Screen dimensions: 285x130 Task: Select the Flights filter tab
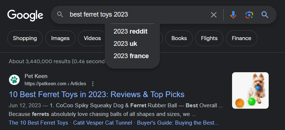point(209,38)
